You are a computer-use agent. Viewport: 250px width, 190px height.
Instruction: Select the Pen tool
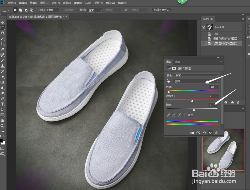(x=2, y=99)
